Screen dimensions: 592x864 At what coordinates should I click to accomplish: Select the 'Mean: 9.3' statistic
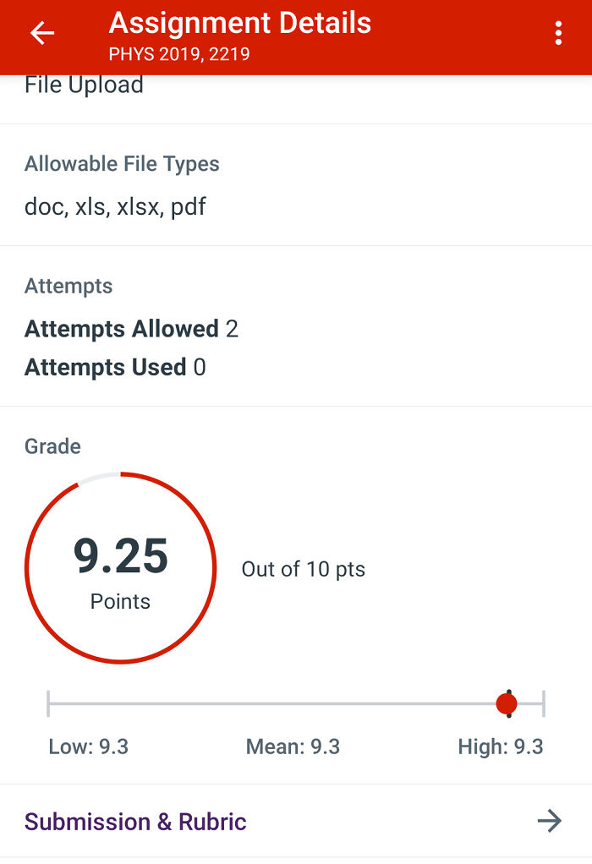pyautogui.click(x=292, y=746)
